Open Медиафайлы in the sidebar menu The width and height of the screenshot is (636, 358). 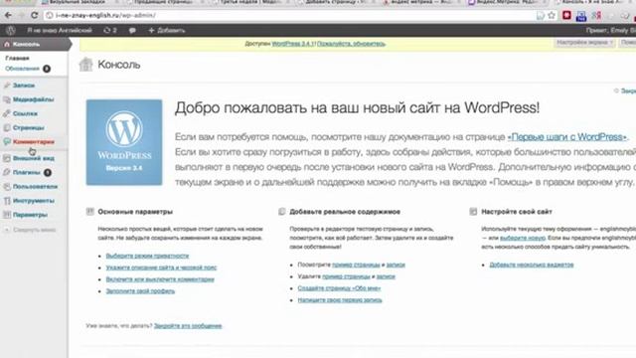(33, 99)
